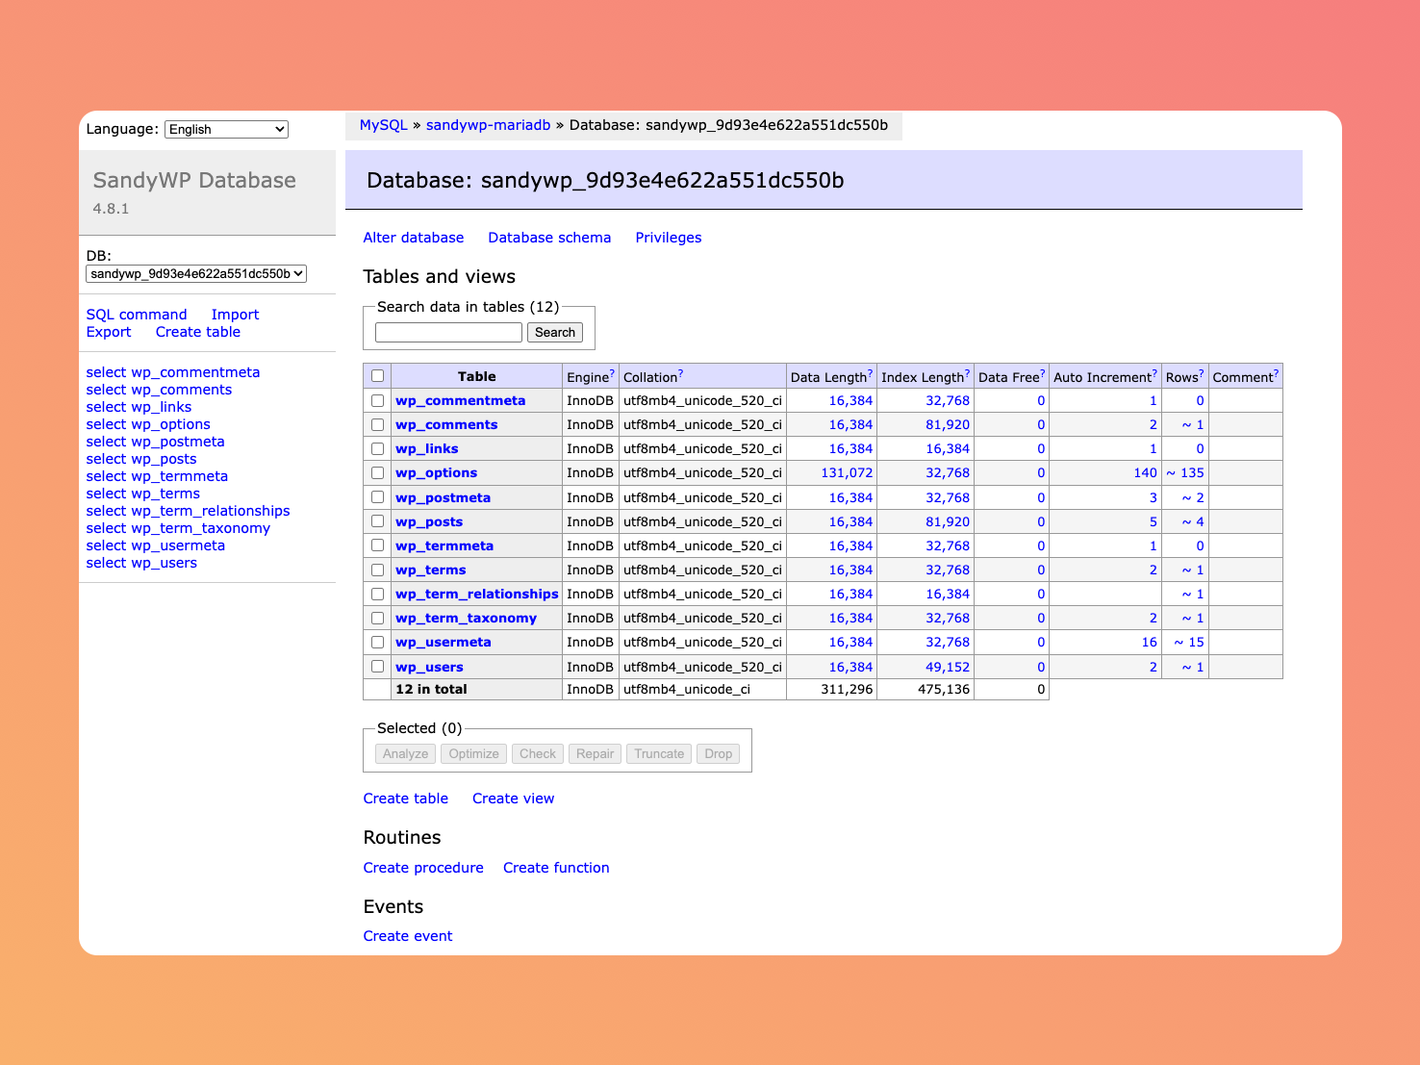Viewport: 1420px width, 1065px height.
Task: Check the wp_commentmeta row checkbox
Action: [x=377, y=400]
